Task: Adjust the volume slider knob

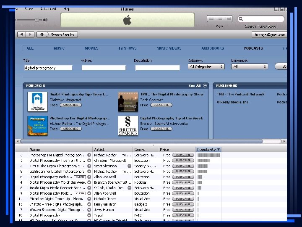Action: [37, 20]
